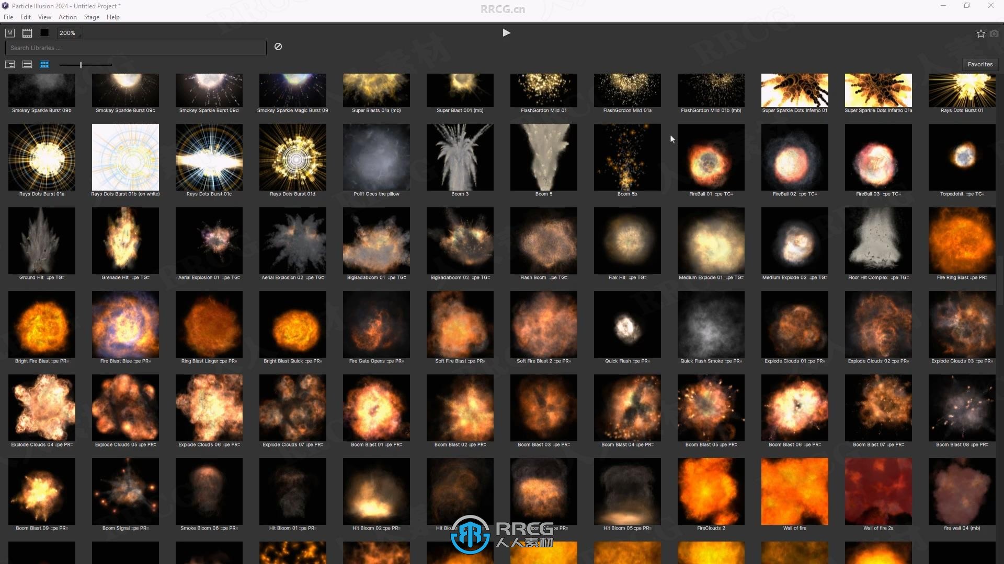Select Hit Bloom 02 thumbnail
This screenshot has width=1004, height=564.
click(x=376, y=491)
